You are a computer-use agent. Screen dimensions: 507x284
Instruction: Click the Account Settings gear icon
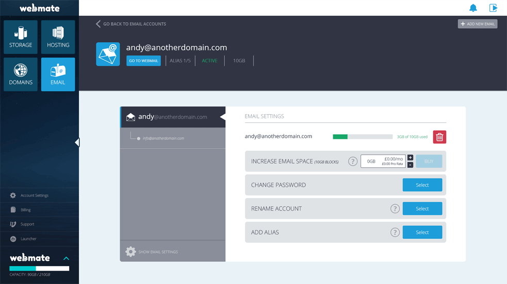[13, 196]
